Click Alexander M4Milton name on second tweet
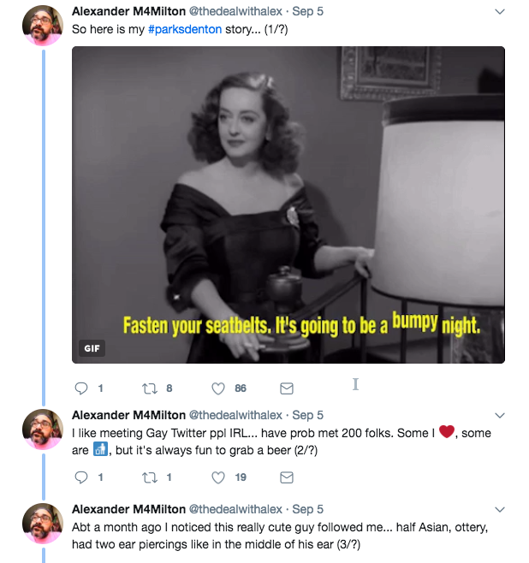 pyautogui.click(x=128, y=416)
